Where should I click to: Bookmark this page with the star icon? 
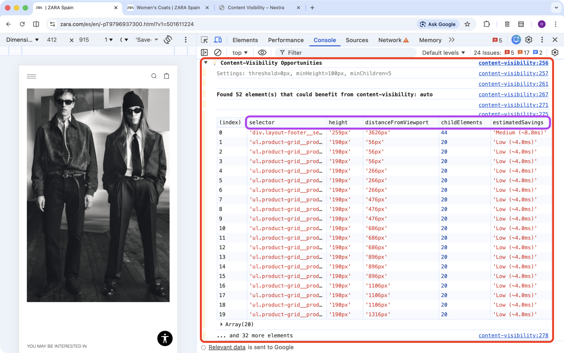(x=467, y=24)
